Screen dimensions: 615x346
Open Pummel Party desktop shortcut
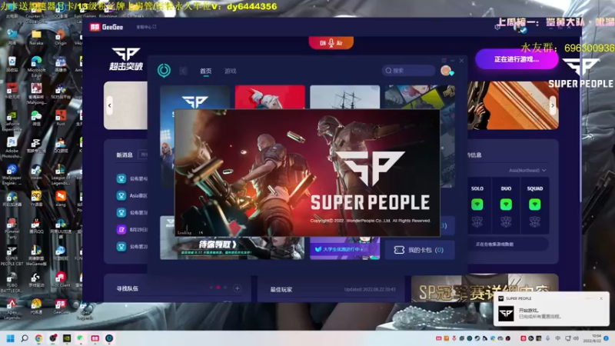tap(12, 228)
